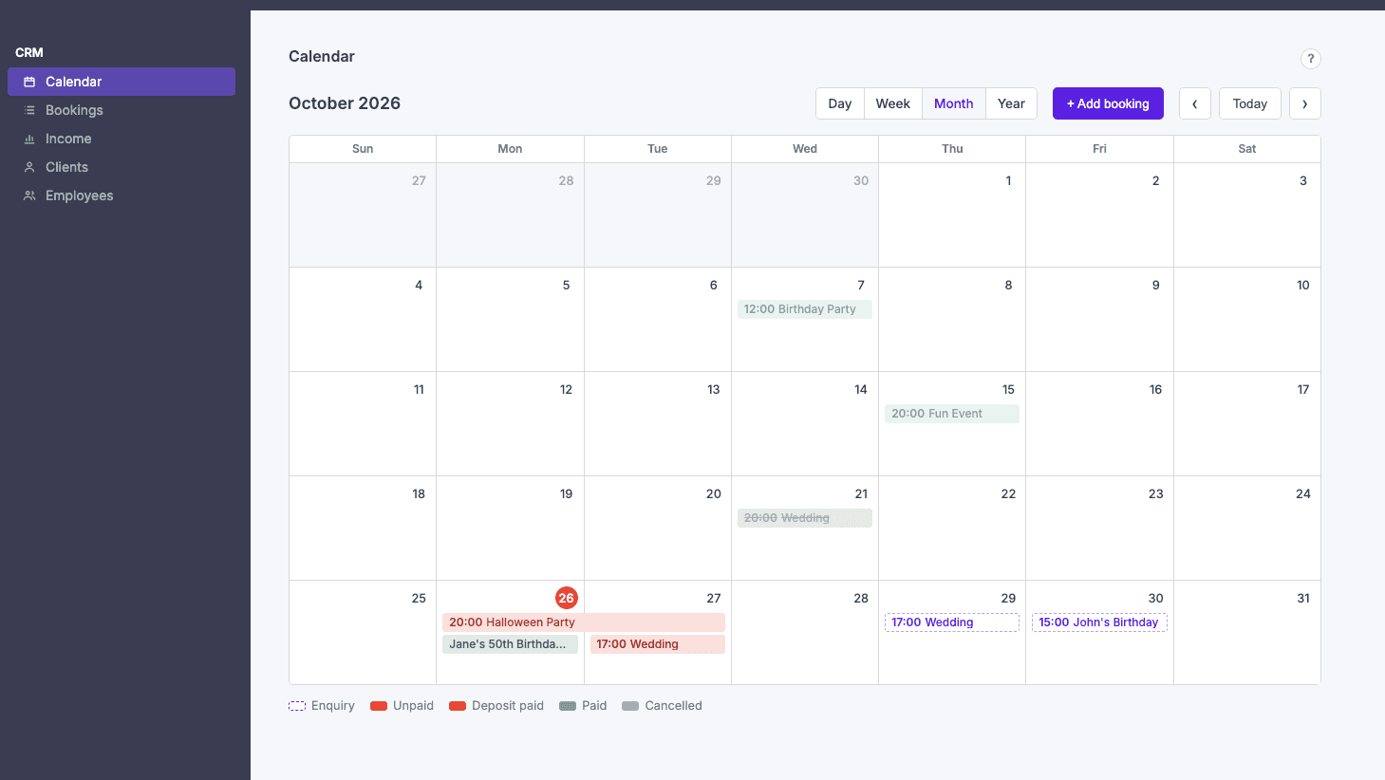Image resolution: width=1385 pixels, height=780 pixels.
Task: Click date 1 in the calendar
Action: pyautogui.click(x=1008, y=180)
